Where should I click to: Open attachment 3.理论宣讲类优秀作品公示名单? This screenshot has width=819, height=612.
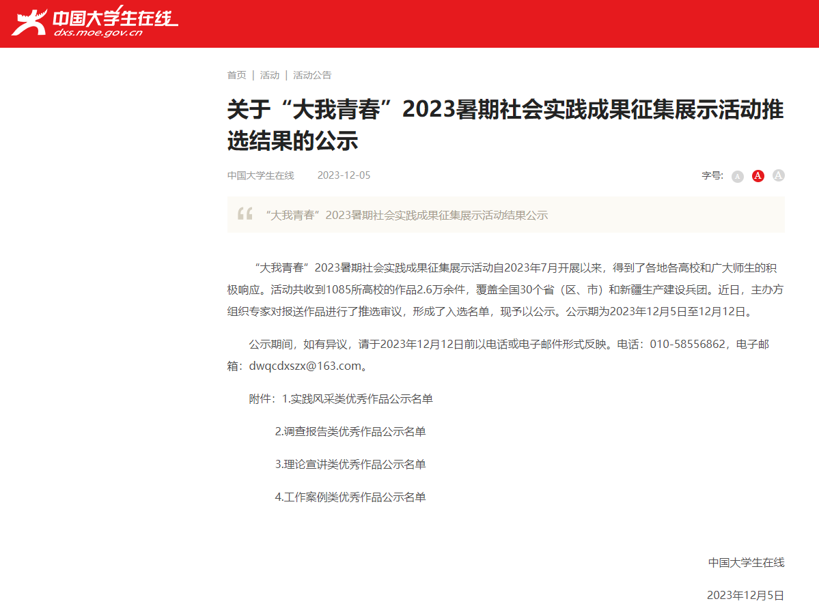[x=350, y=465]
